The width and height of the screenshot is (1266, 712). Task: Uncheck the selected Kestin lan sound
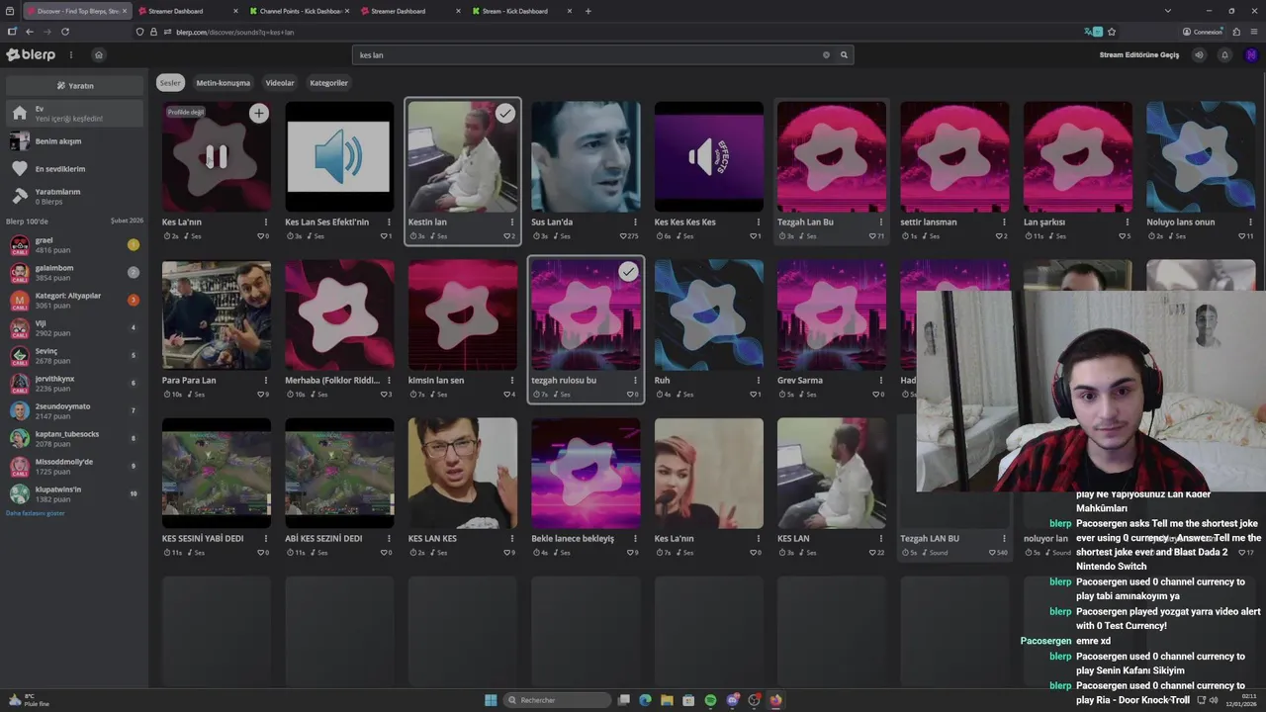coord(504,114)
